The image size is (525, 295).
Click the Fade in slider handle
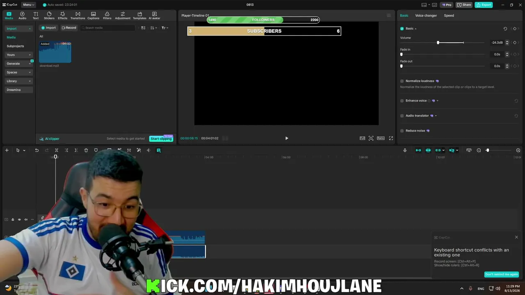[402, 54]
